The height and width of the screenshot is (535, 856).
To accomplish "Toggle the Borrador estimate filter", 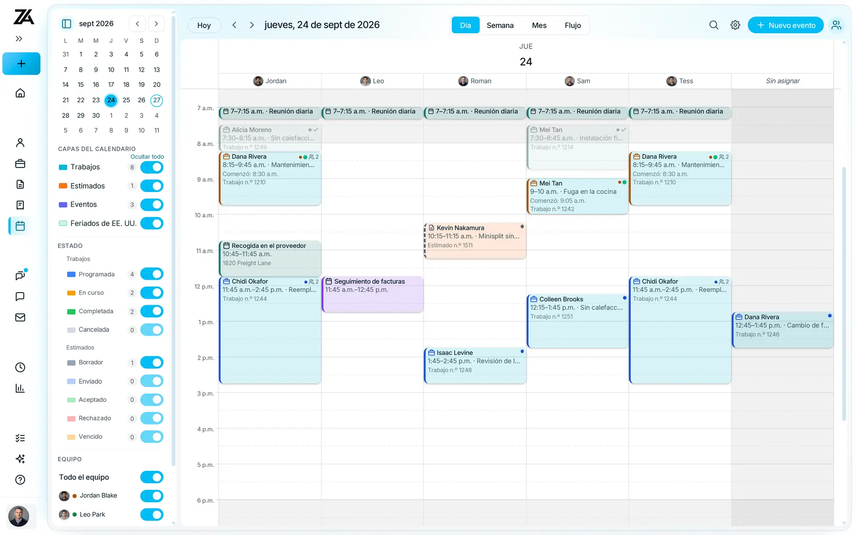I will click(152, 363).
